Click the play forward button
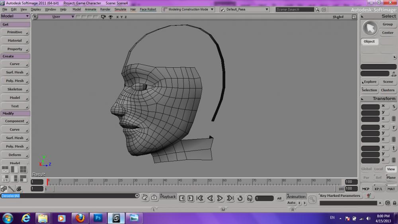398x224 pixels. (x=220, y=198)
